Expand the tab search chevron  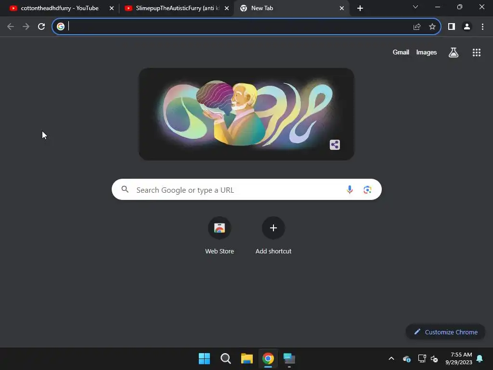[415, 7]
